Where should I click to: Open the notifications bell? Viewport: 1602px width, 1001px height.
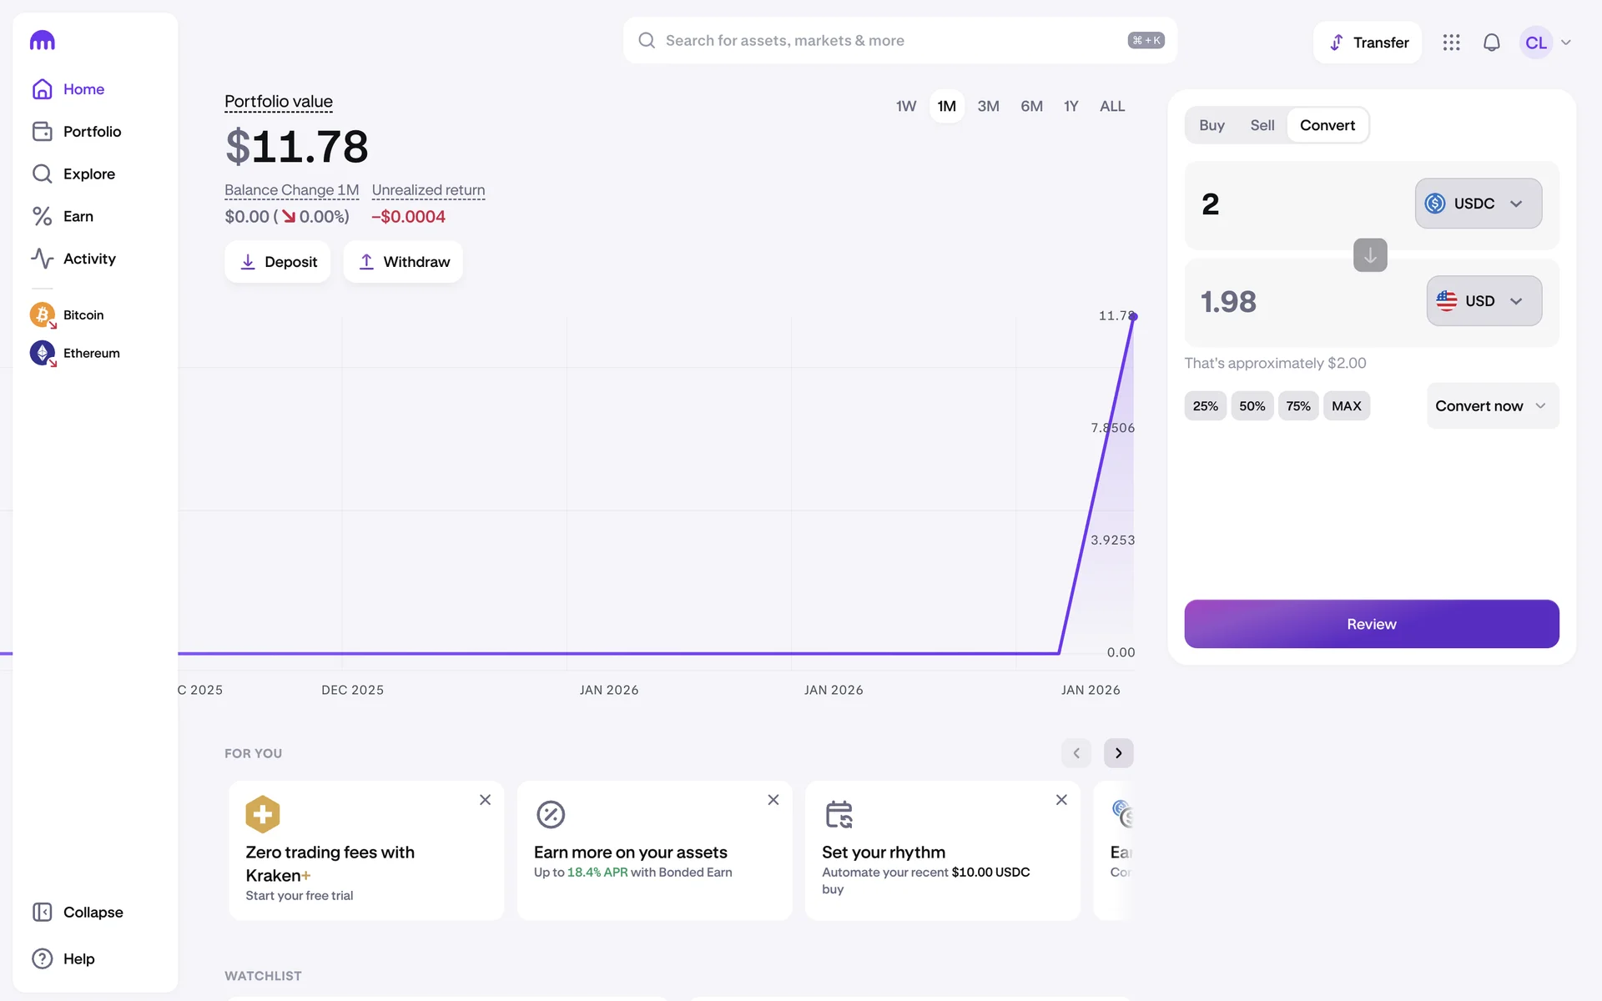[x=1491, y=43]
